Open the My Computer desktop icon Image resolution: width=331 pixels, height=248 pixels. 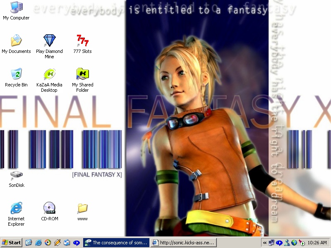point(16,8)
